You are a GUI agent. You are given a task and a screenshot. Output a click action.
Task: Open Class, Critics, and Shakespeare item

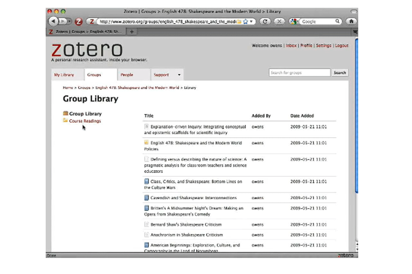coord(193,185)
